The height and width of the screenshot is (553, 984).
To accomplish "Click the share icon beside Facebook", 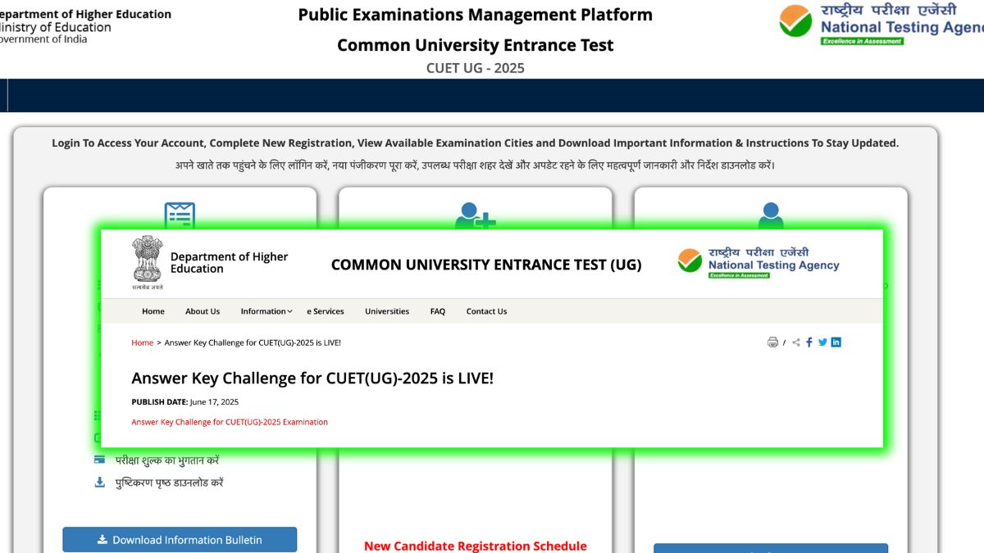I will tap(796, 342).
